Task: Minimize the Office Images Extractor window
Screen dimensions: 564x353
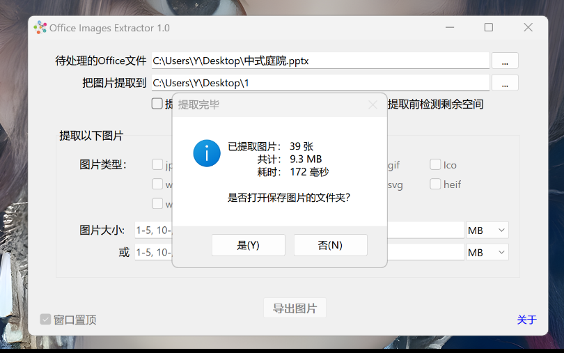Action: point(450,27)
